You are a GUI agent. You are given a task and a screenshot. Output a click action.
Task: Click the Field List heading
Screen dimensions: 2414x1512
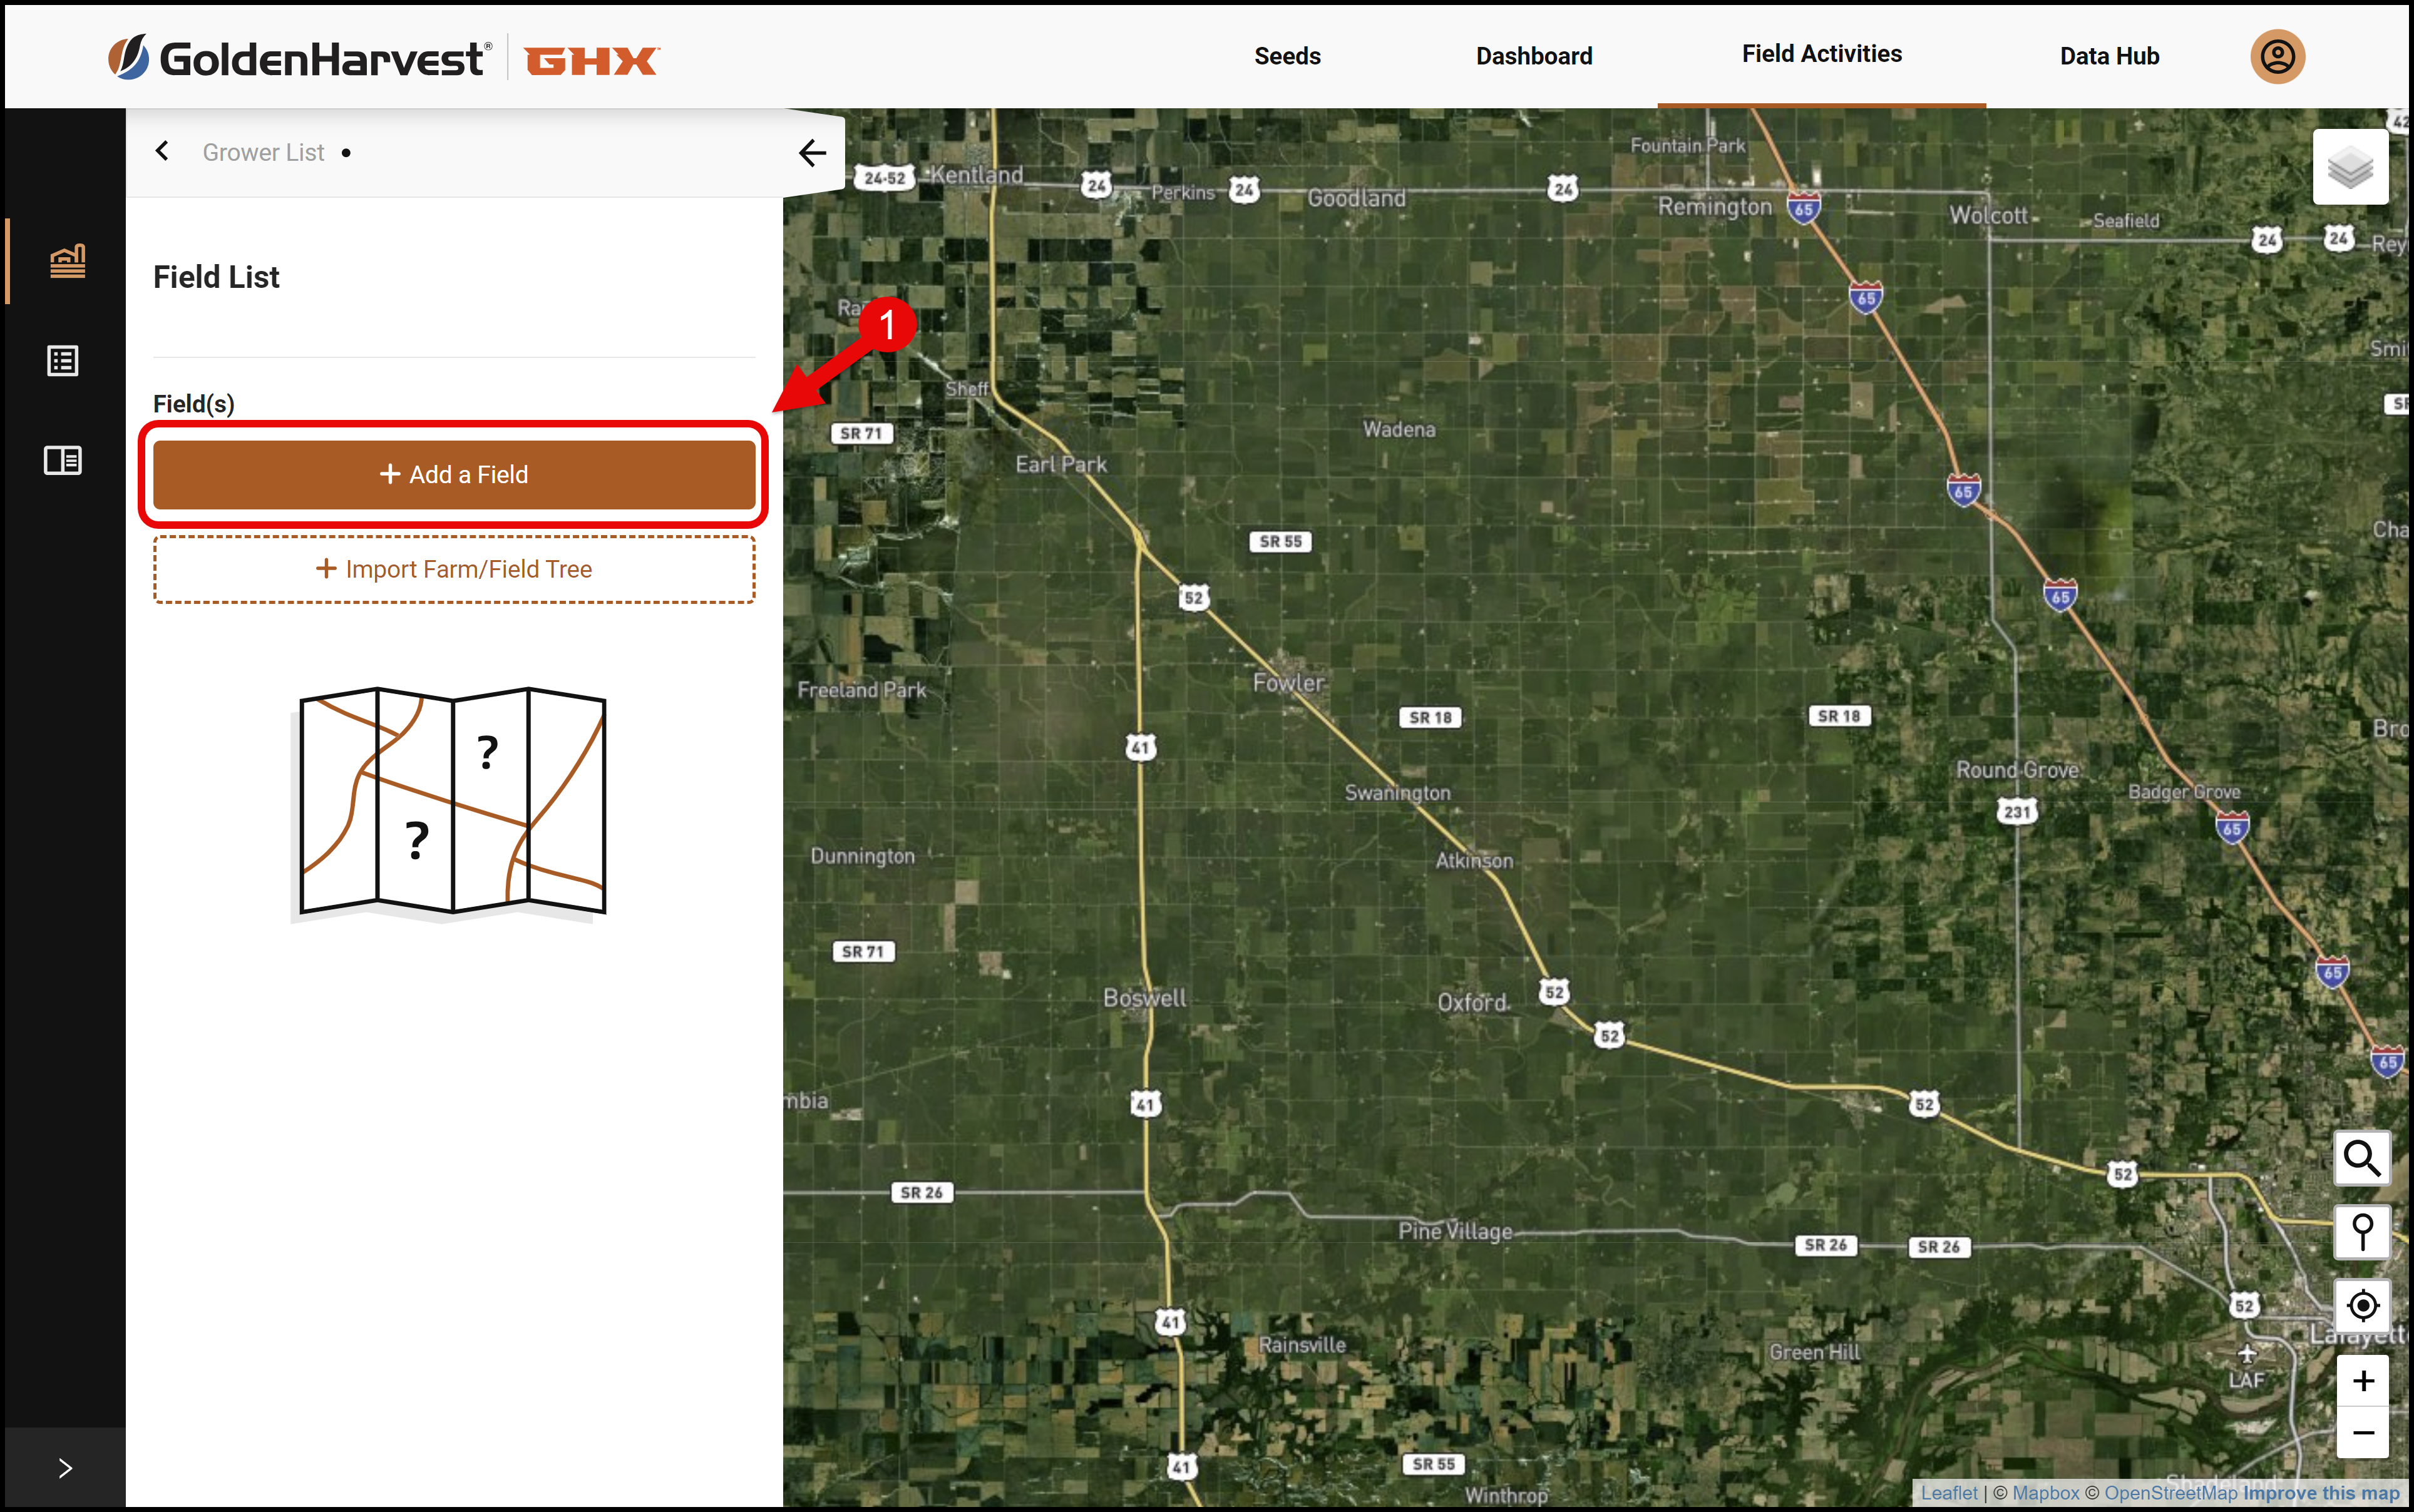pyautogui.click(x=216, y=277)
